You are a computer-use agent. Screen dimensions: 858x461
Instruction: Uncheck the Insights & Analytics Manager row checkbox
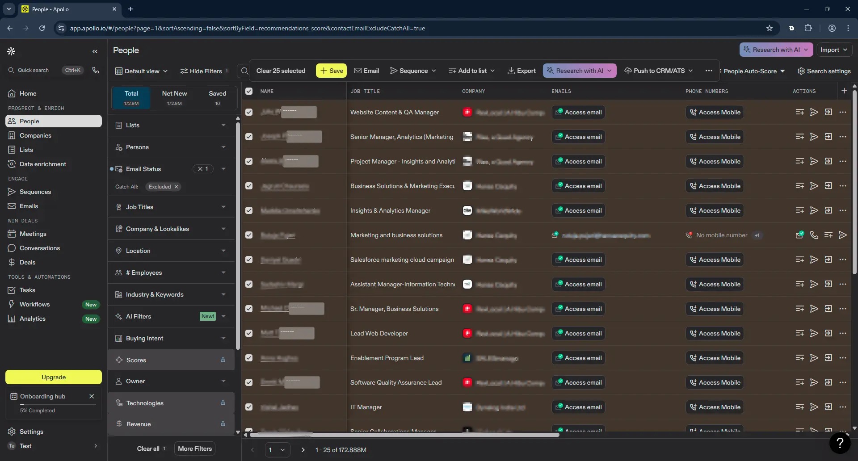pyautogui.click(x=249, y=210)
